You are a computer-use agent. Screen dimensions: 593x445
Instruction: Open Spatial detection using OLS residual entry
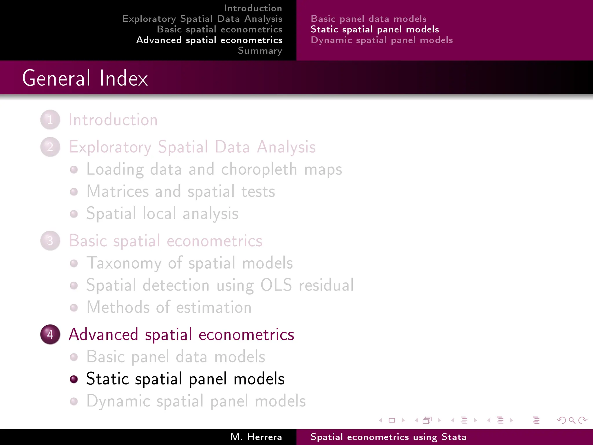tap(220, 285)
